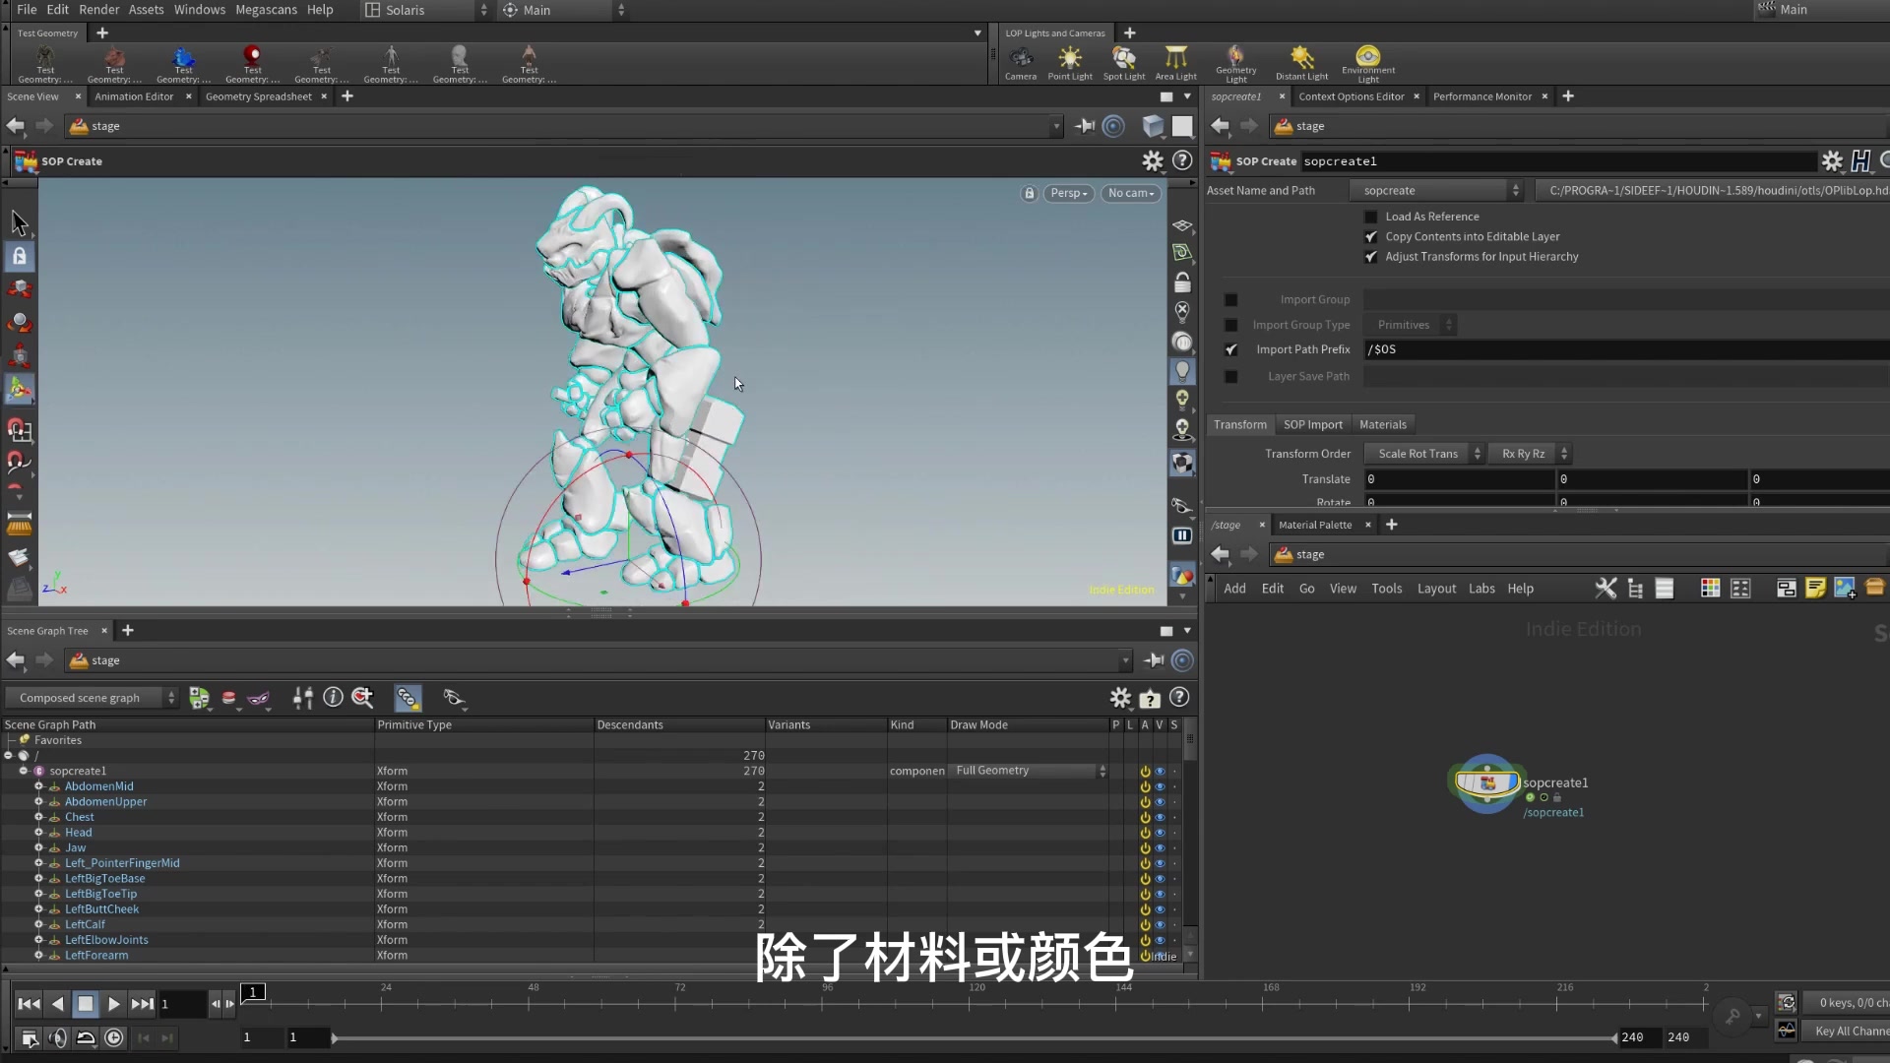Image resolution: width=1890 pixels, height=1063 pixels.
Task: Add a Camera from the LOP Lights shelf
Action: [1021, 62]
